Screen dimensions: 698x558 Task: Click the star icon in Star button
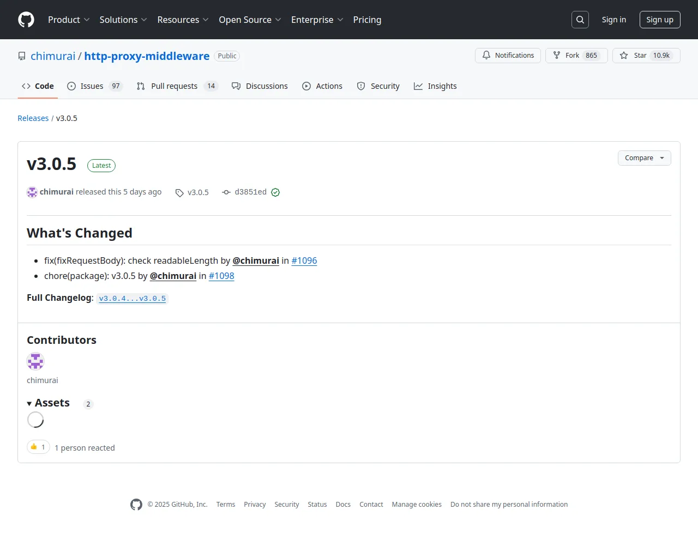coord(624,55)
